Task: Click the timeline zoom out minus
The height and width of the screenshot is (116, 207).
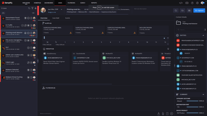Action: coord(168,44)
